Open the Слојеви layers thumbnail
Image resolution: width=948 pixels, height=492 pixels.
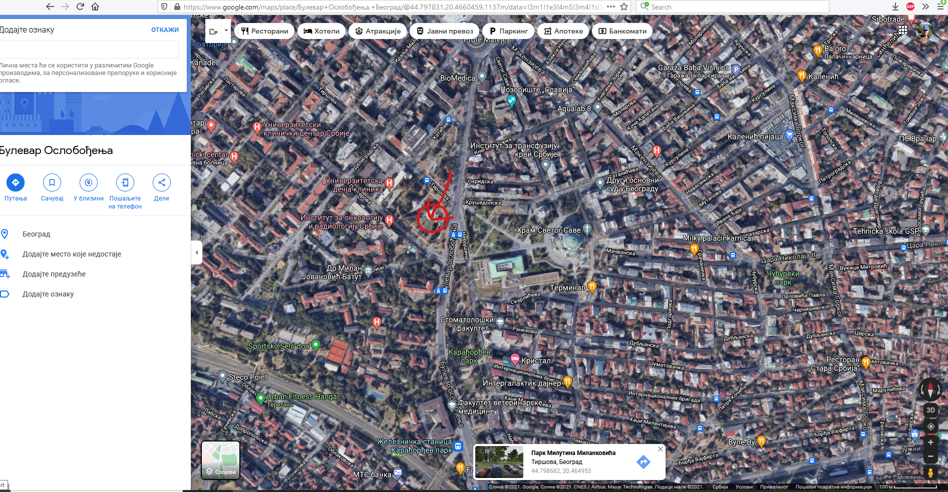click(x=220, y=460)
